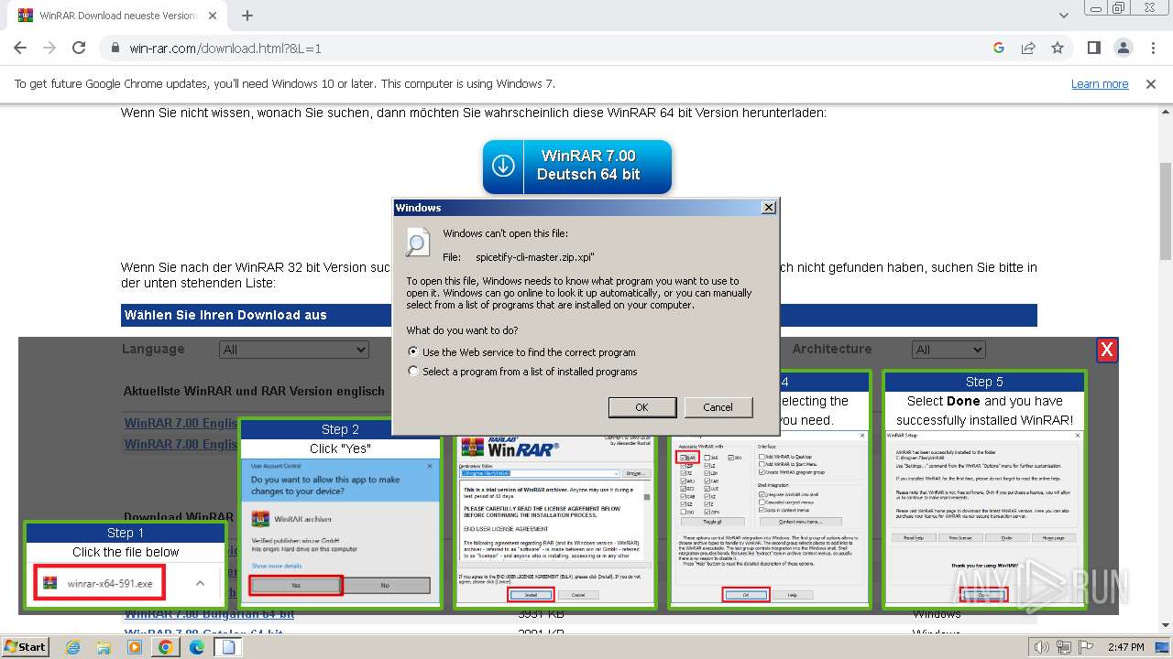Open the Windows Start menu
The width and height of the screenshot is (1173, 659).
[x=26, y=647]
